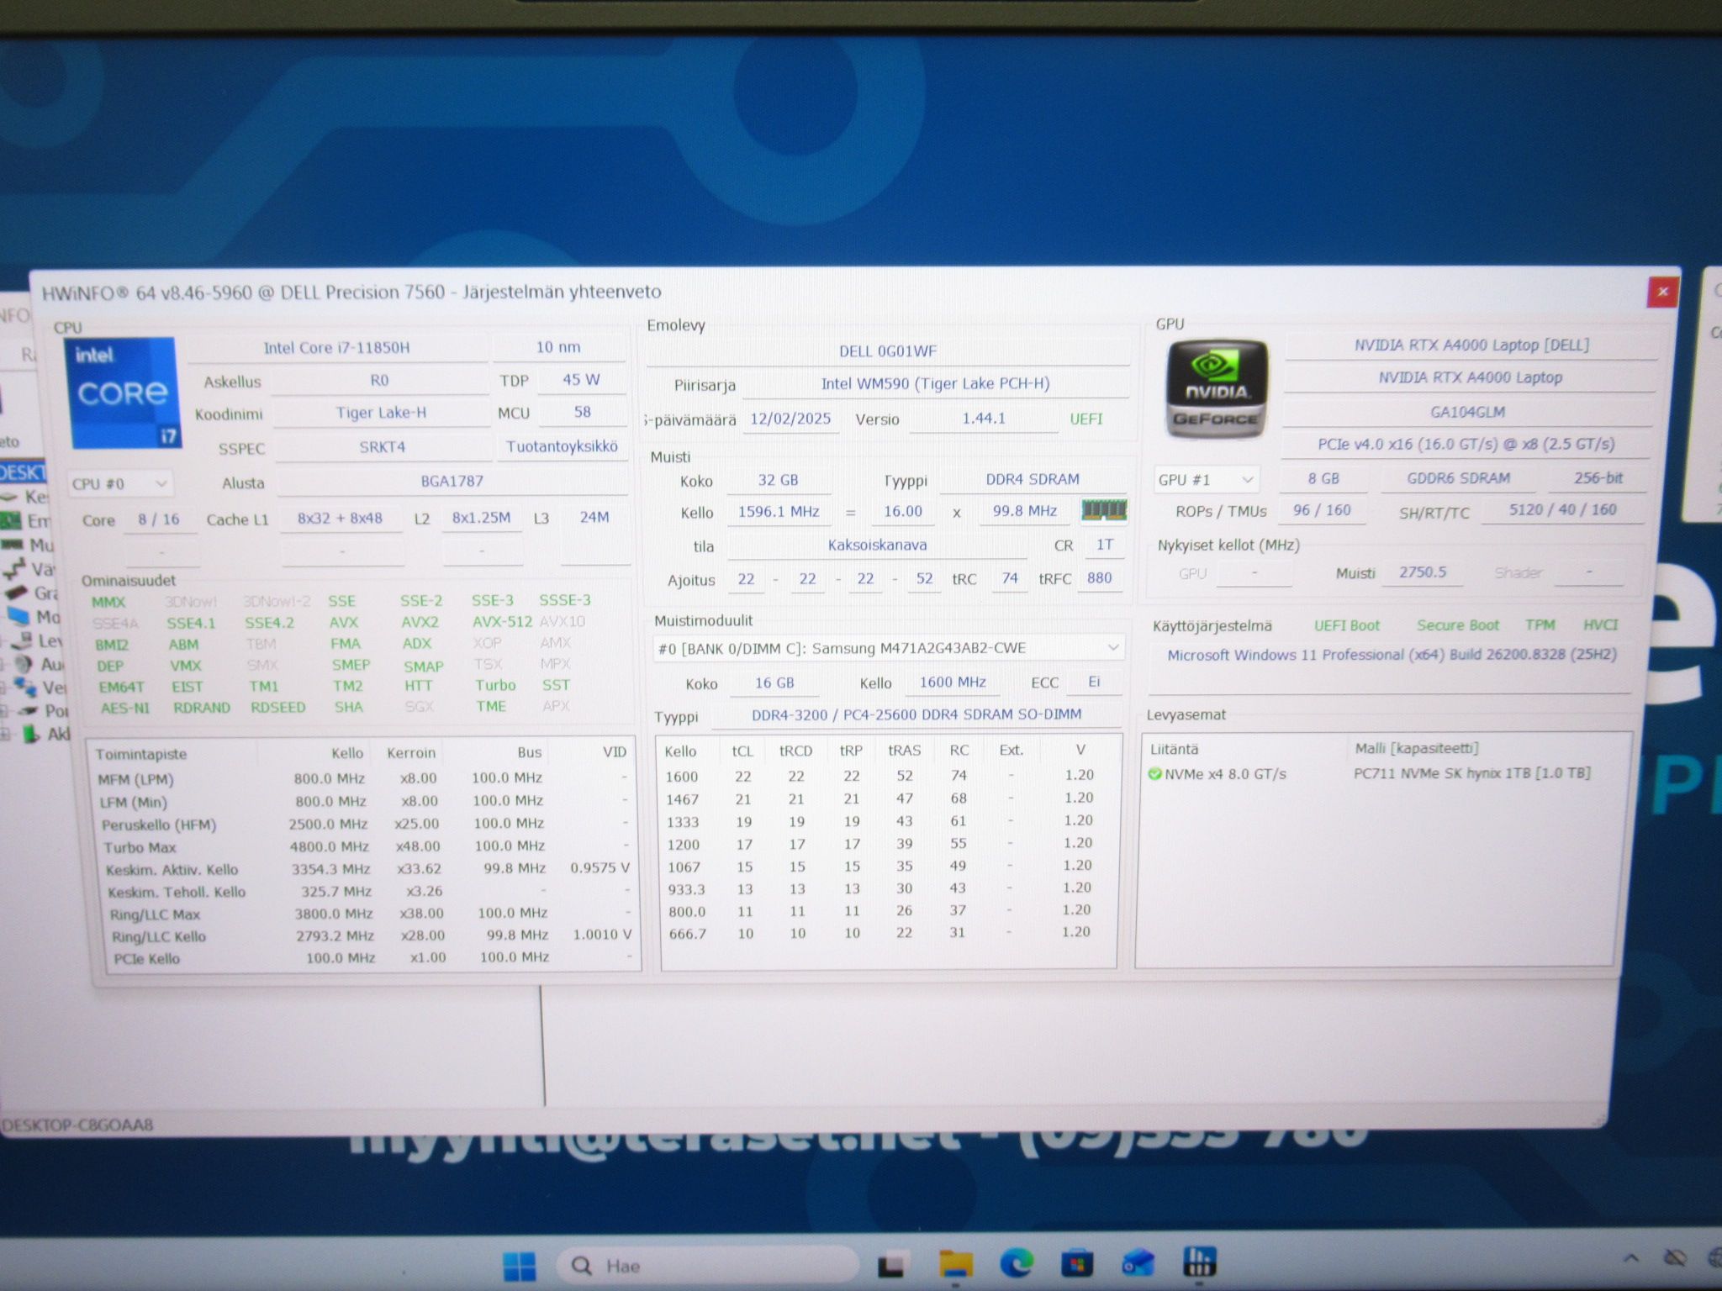The height and width of the screenshot is (1291, 1722).
Task: Select the motherboard icon in the background HWiNFO tree
Action: coord(12,521)
